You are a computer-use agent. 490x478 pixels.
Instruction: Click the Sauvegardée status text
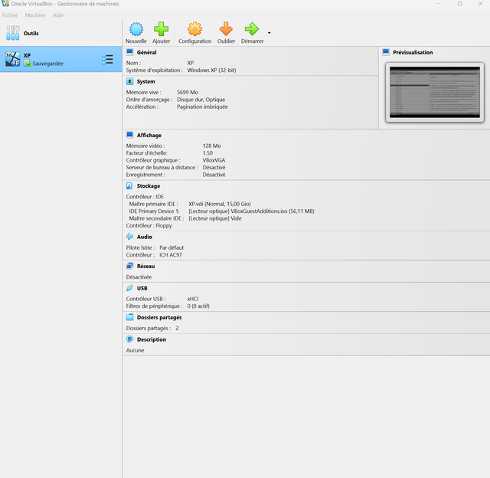(47, 64)
